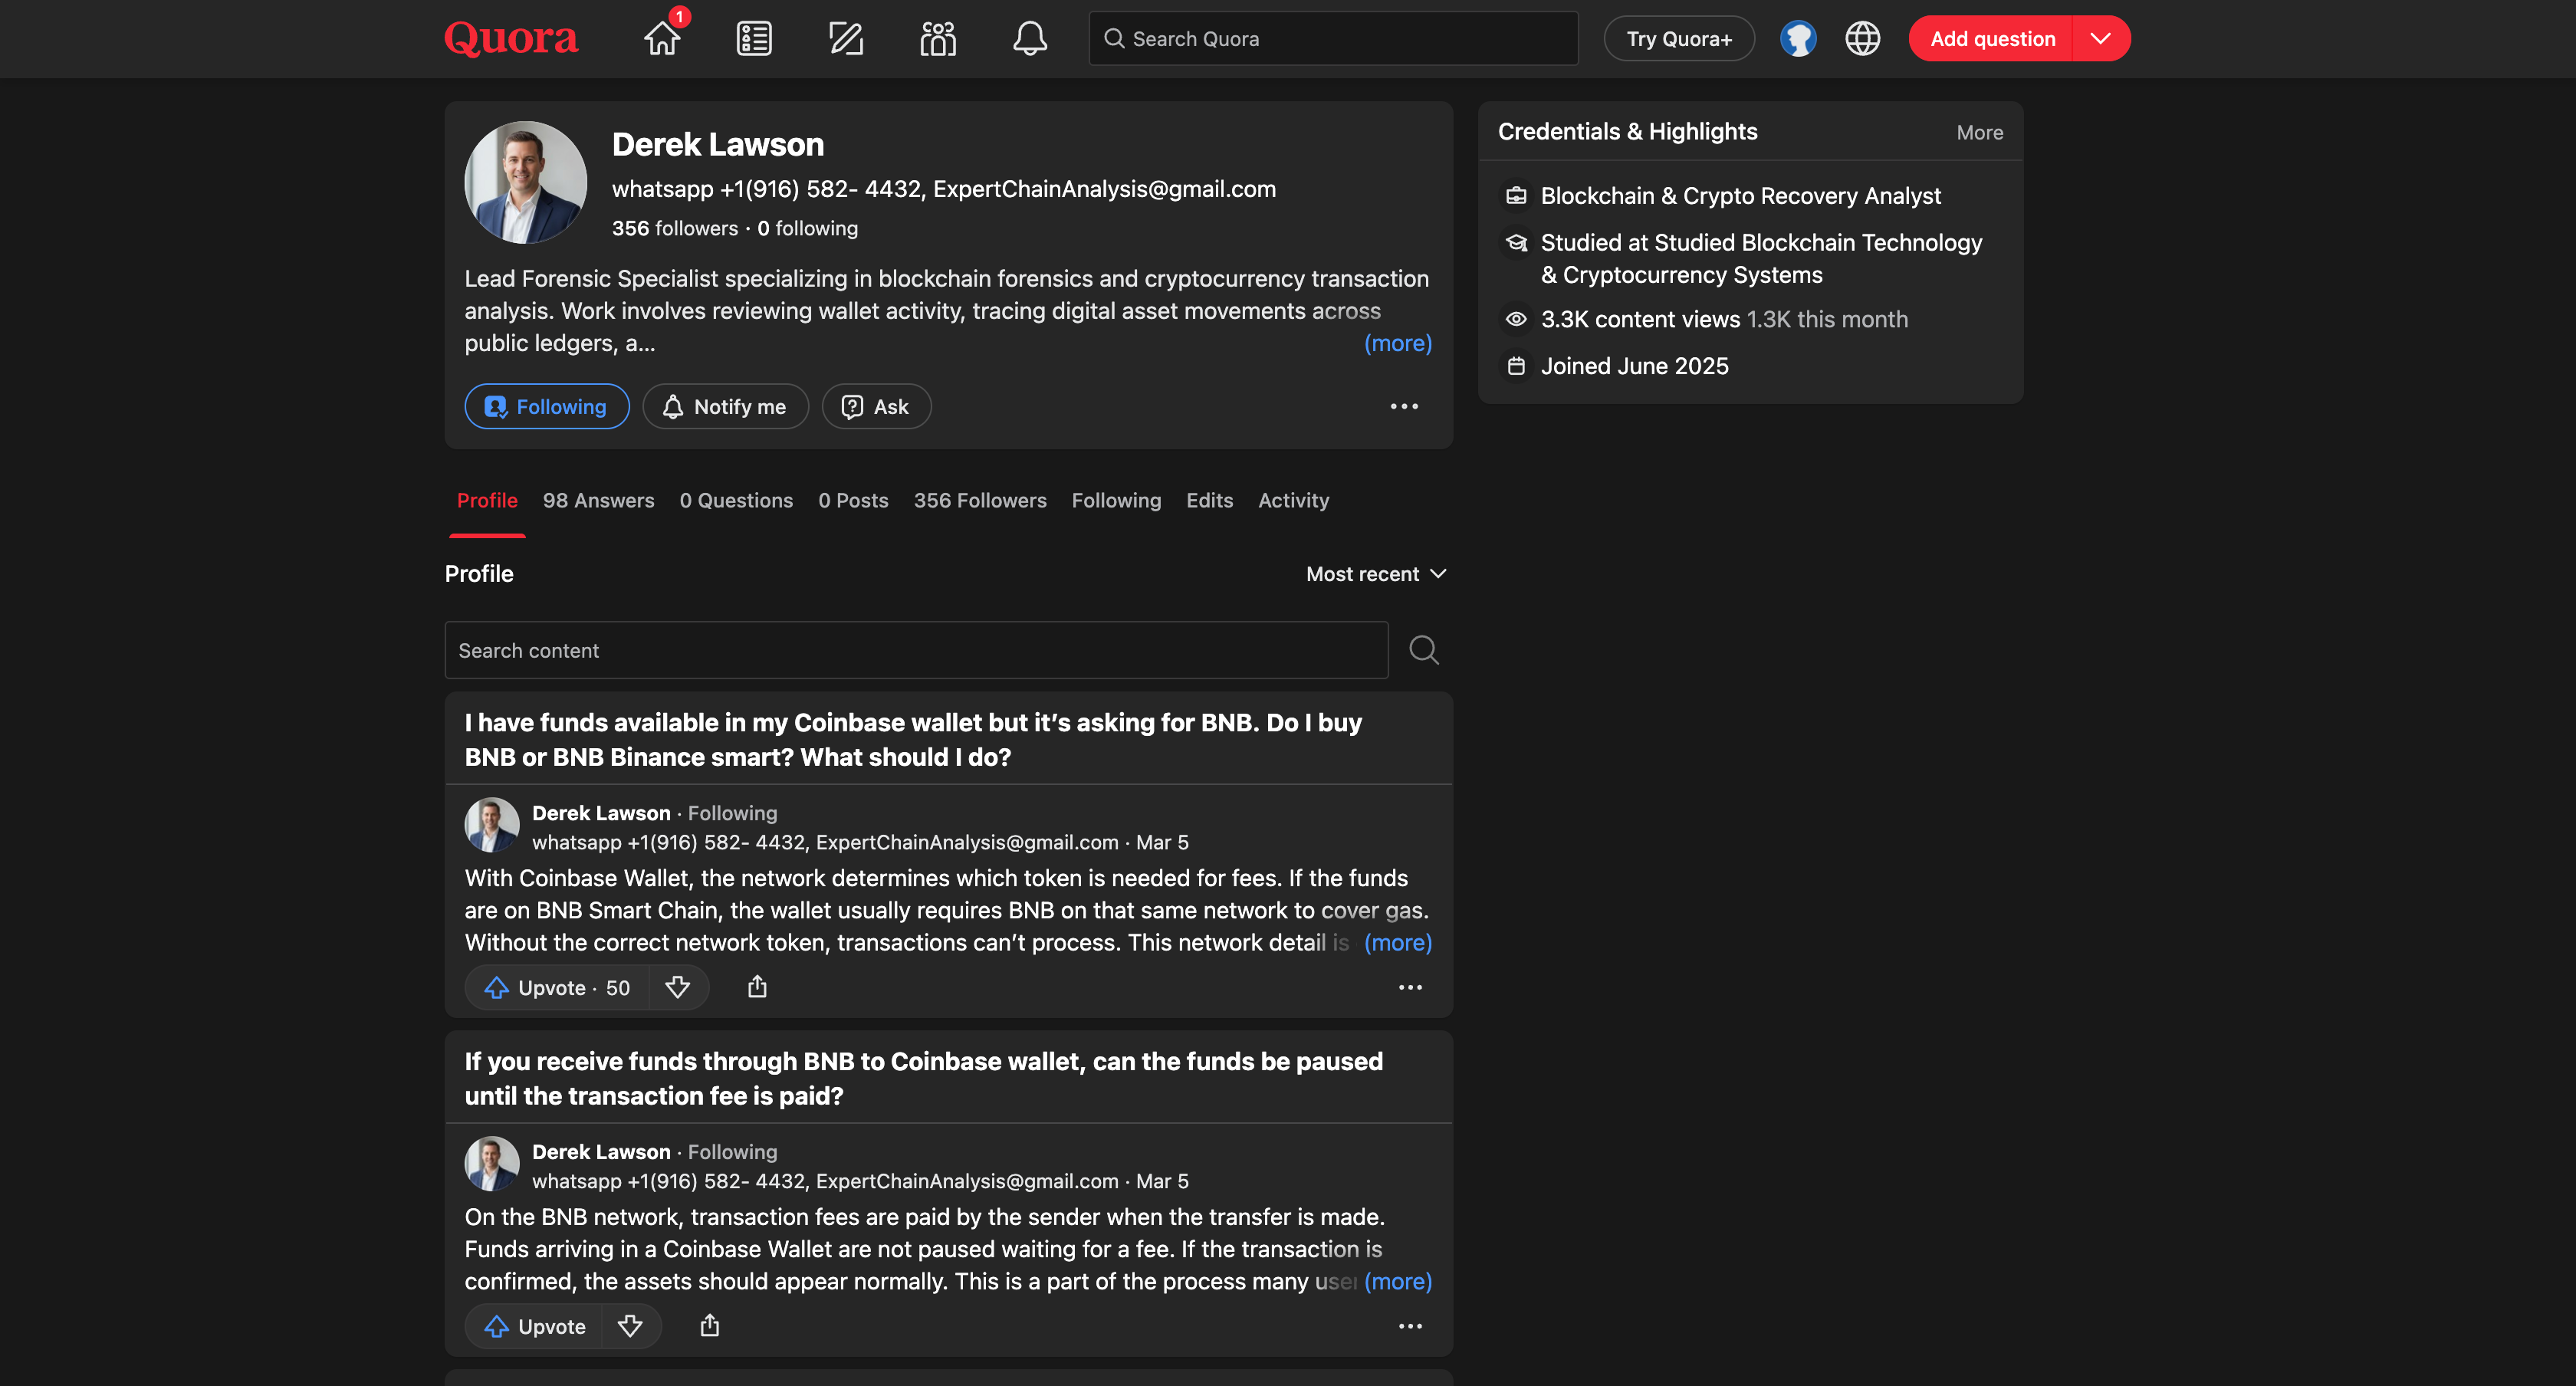Open the Answer pencil icon
Image resolution: width=2576 pixels, height=1386 pixels.
click(846, 39)
